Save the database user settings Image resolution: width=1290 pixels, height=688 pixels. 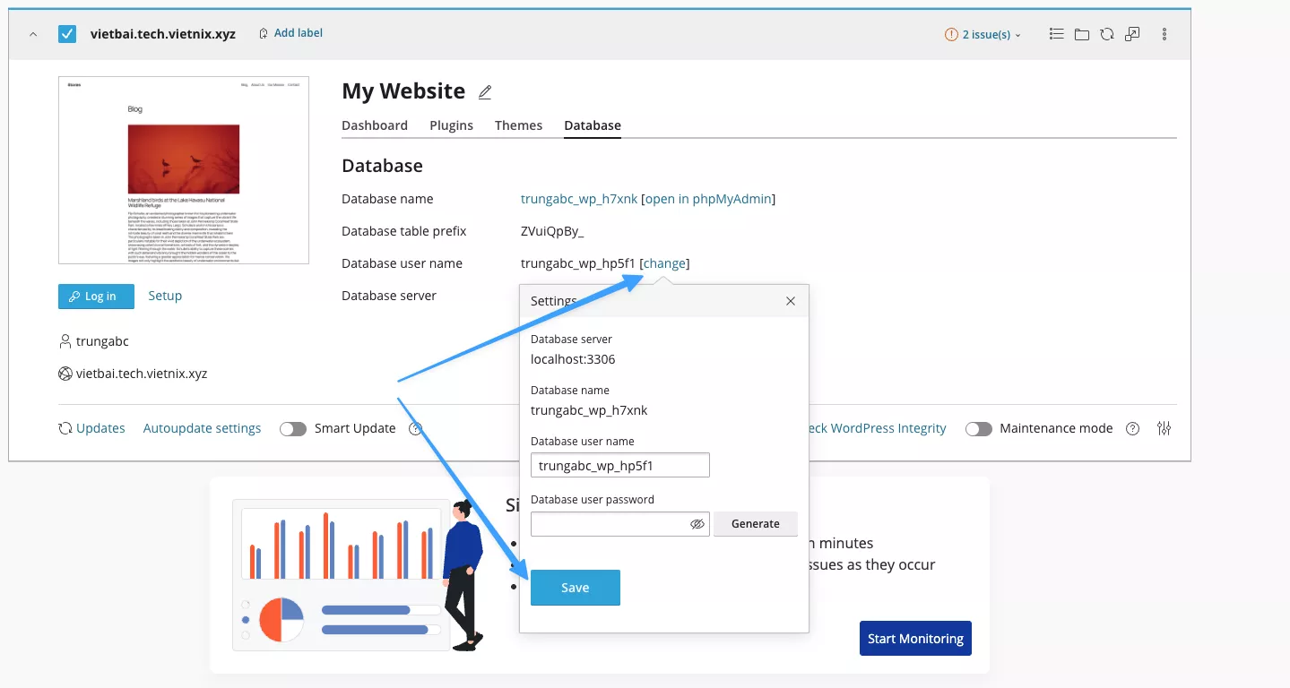575,587
